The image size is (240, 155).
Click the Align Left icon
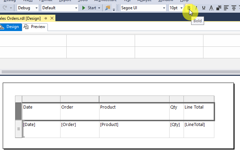pos(226,8)
